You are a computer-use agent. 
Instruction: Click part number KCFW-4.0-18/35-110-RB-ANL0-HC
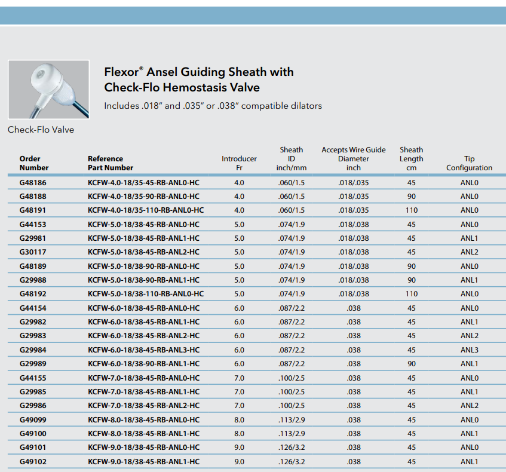pos(146,210)
